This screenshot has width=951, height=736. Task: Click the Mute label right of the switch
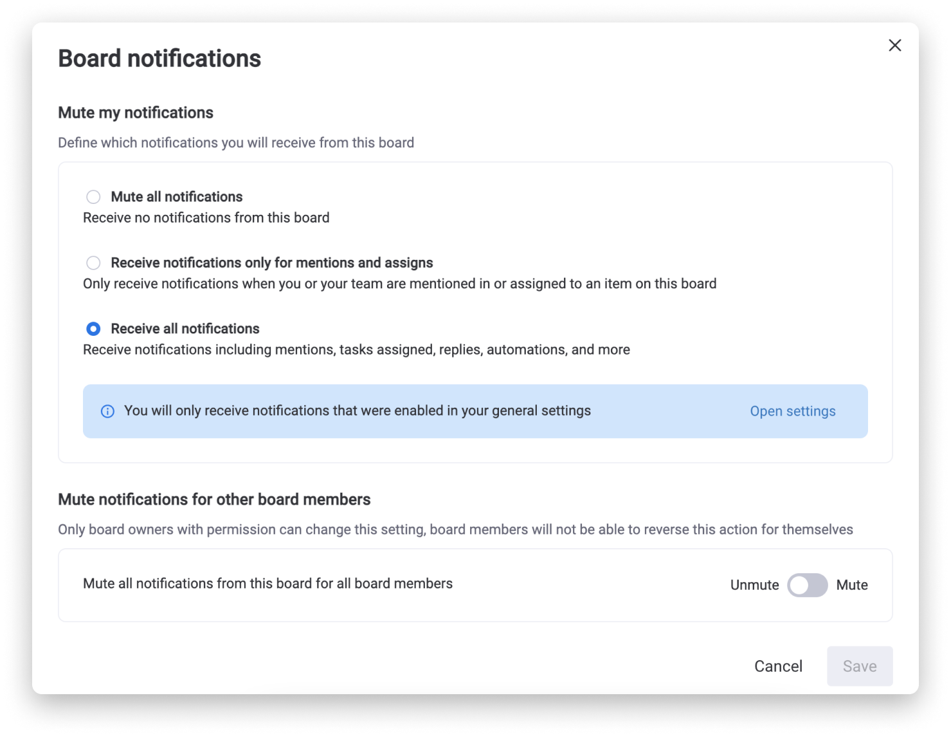[x=852, y=585]
